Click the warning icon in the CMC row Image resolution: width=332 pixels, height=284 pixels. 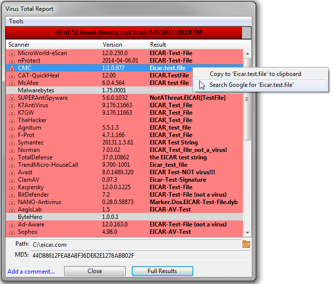point(12,68)
